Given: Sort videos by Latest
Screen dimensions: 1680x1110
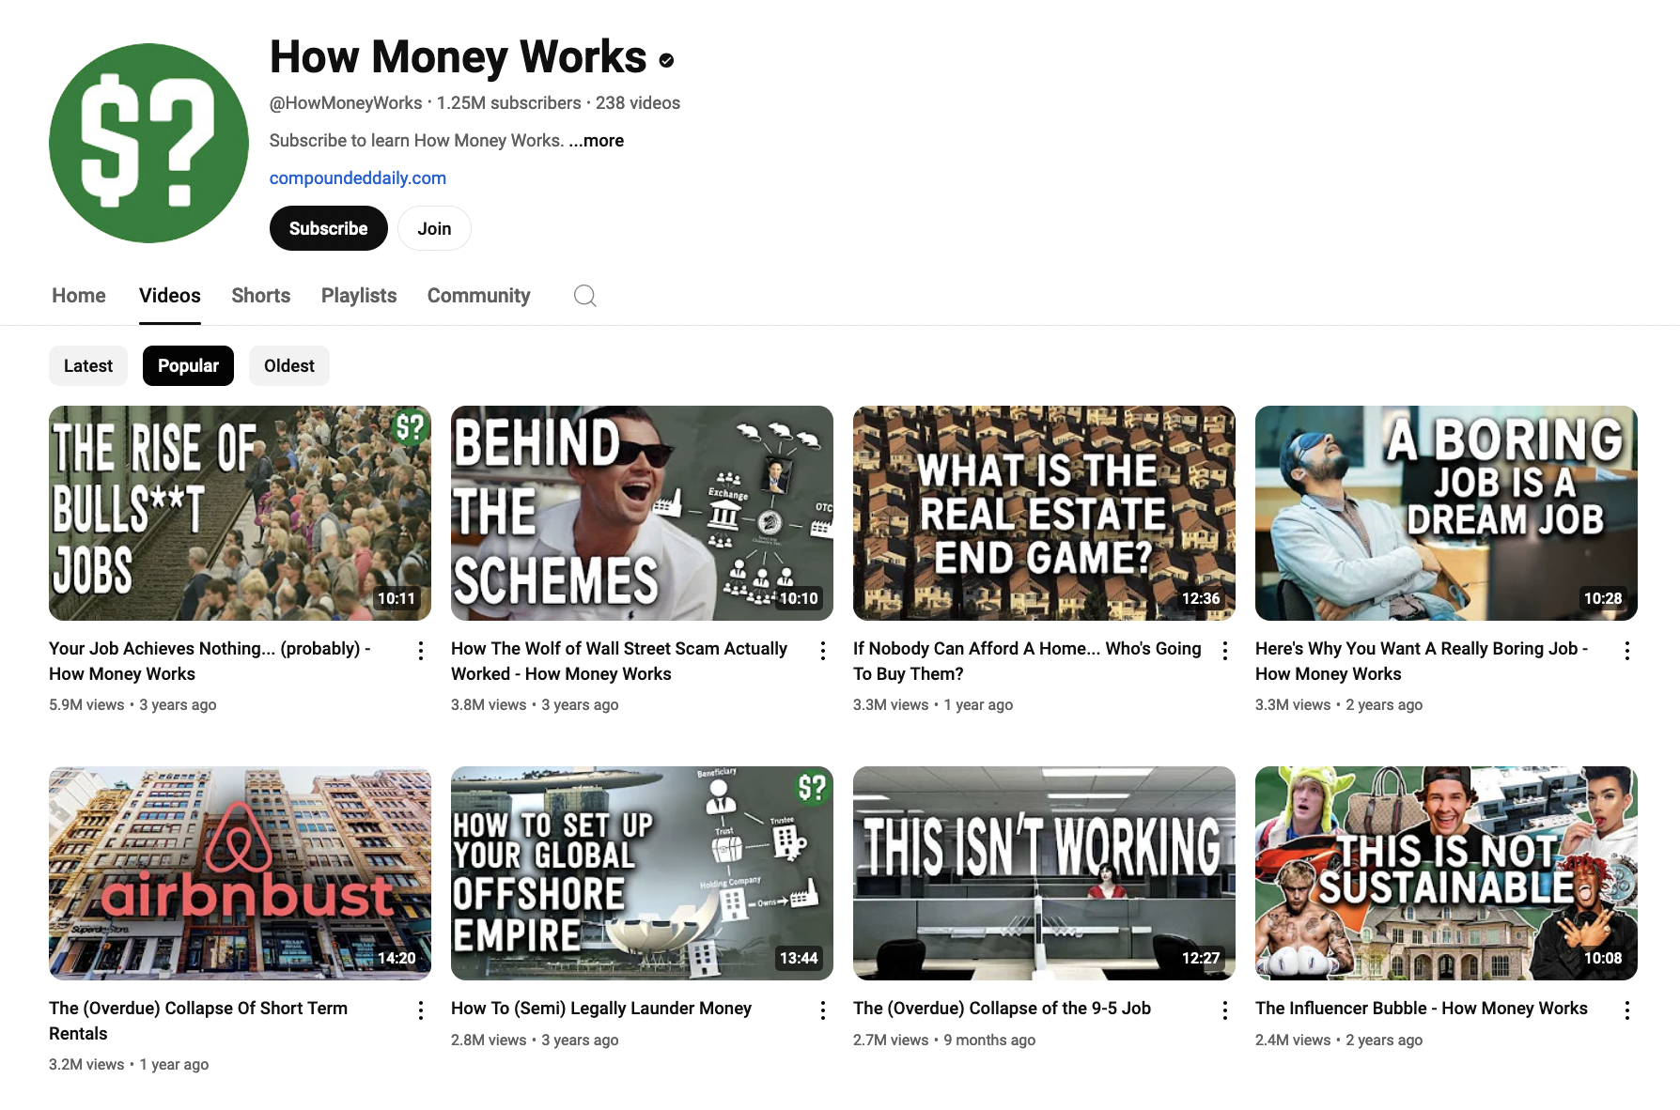Looking at the screenshot, I should (88, 366).
